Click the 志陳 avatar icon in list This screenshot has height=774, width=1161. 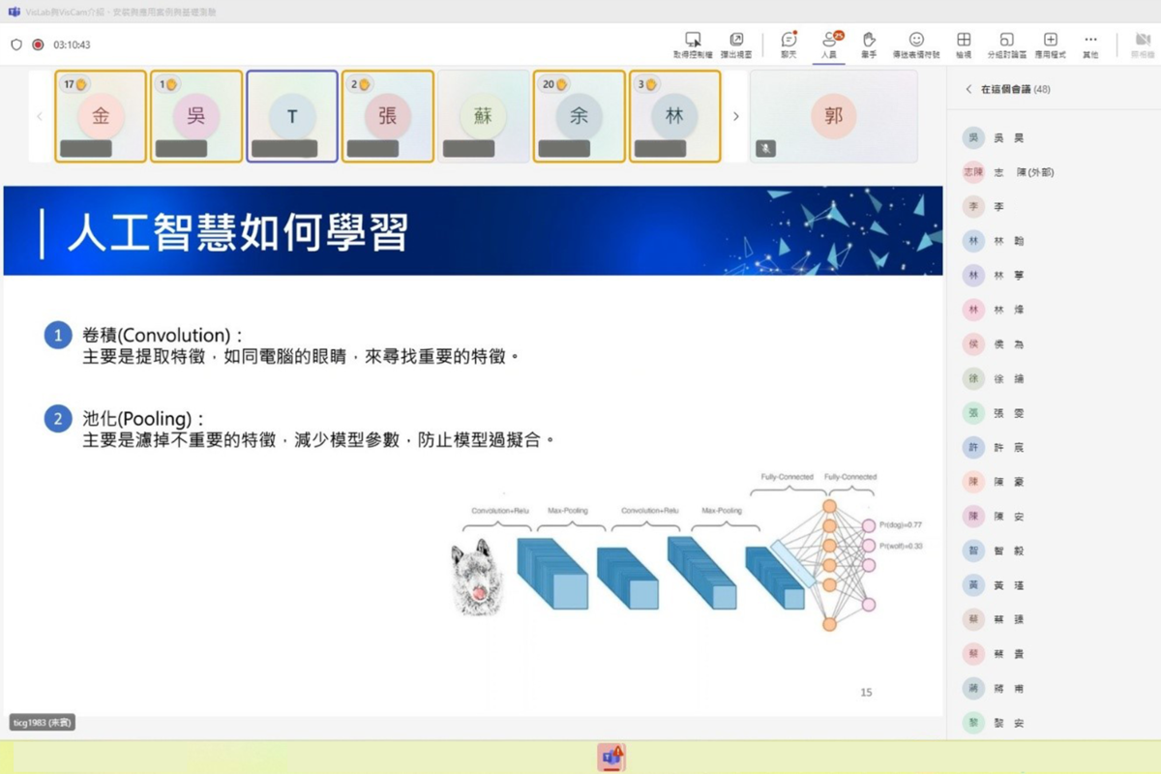click(973, 172)
